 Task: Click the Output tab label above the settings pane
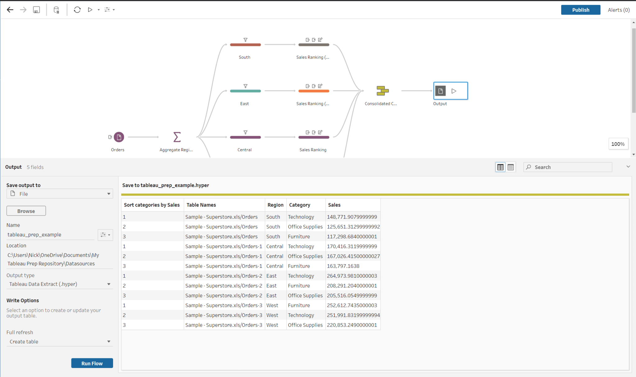13,167
